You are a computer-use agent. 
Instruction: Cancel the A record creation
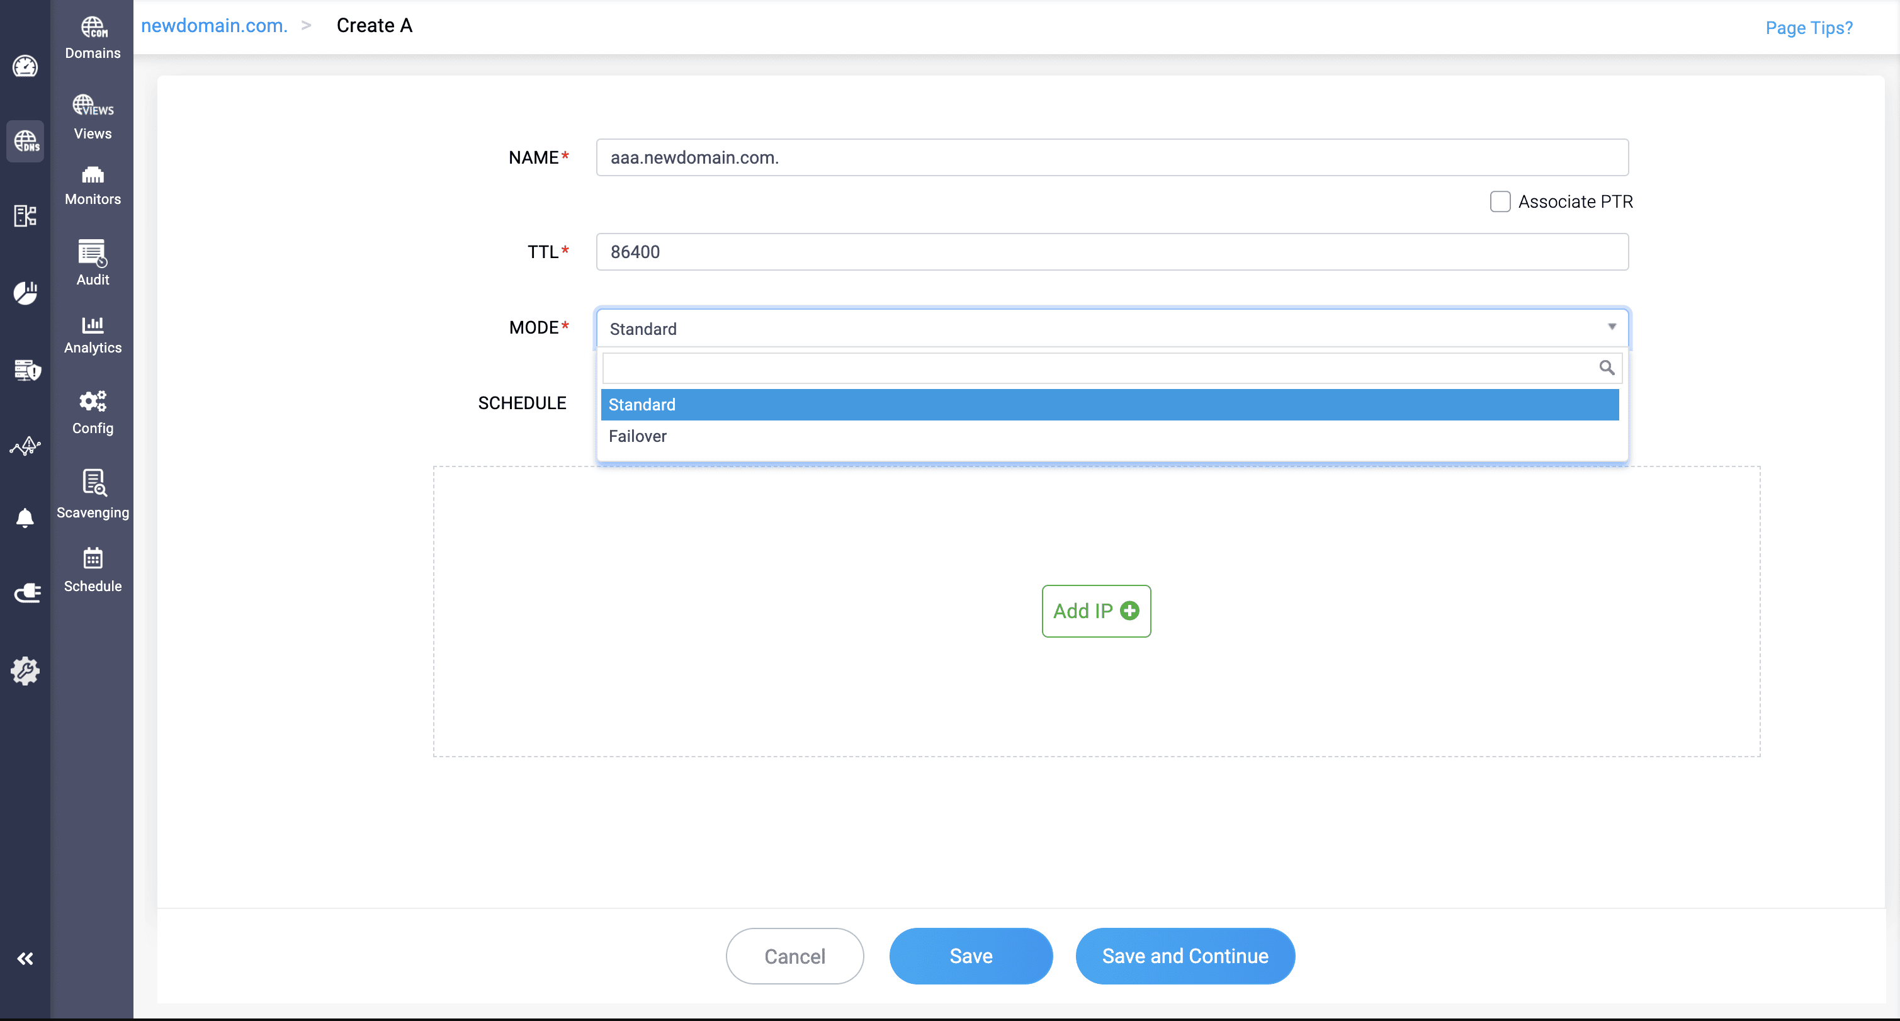click(x=794, y=956)
